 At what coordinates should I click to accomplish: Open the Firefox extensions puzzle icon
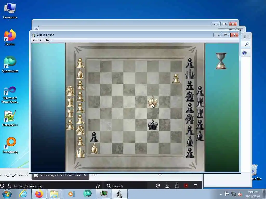click(x=177, y=186)
